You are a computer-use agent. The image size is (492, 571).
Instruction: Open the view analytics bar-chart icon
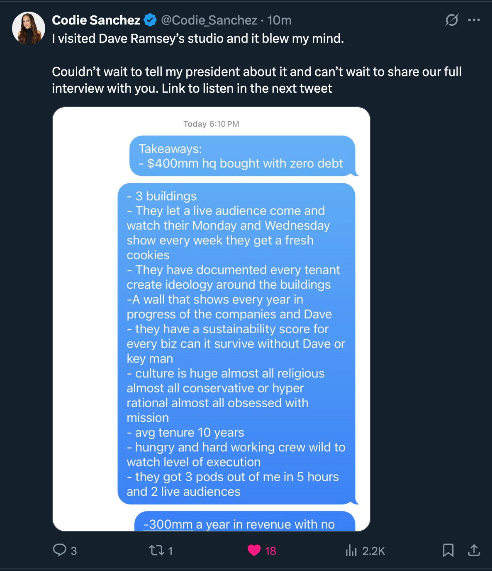tap(351, 551)
